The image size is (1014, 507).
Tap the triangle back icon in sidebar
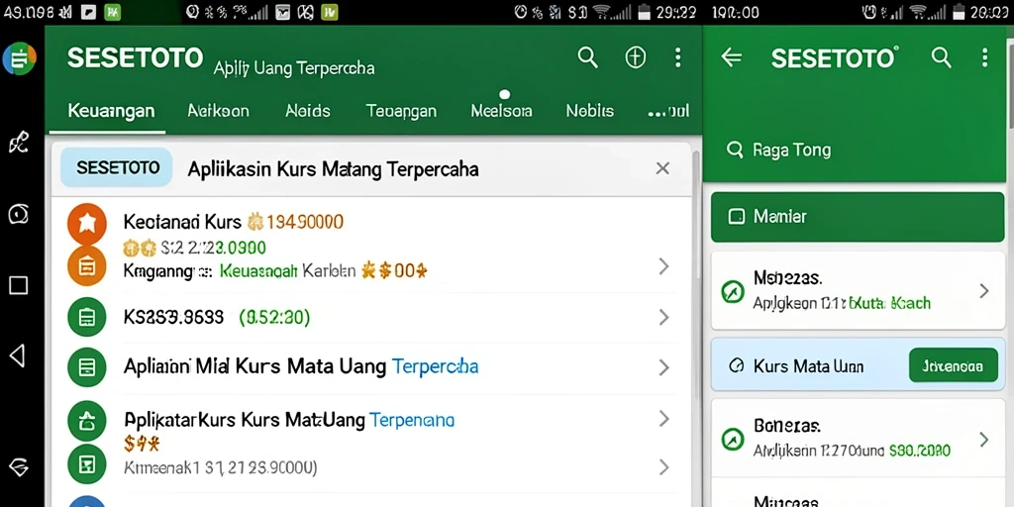pyautogui.click(x=18, y=355)
